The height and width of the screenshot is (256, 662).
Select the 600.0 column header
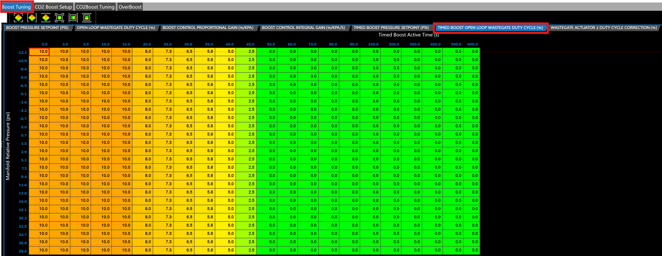(473, 44)
